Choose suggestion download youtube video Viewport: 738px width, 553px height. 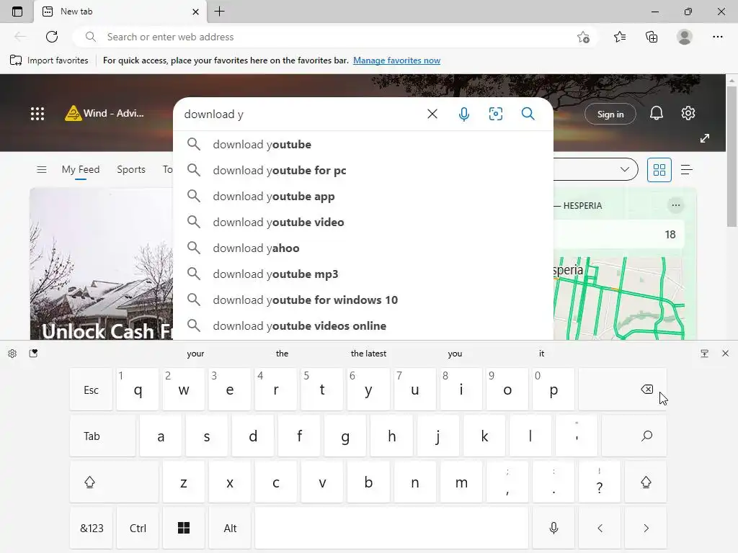tap(363, 222)
